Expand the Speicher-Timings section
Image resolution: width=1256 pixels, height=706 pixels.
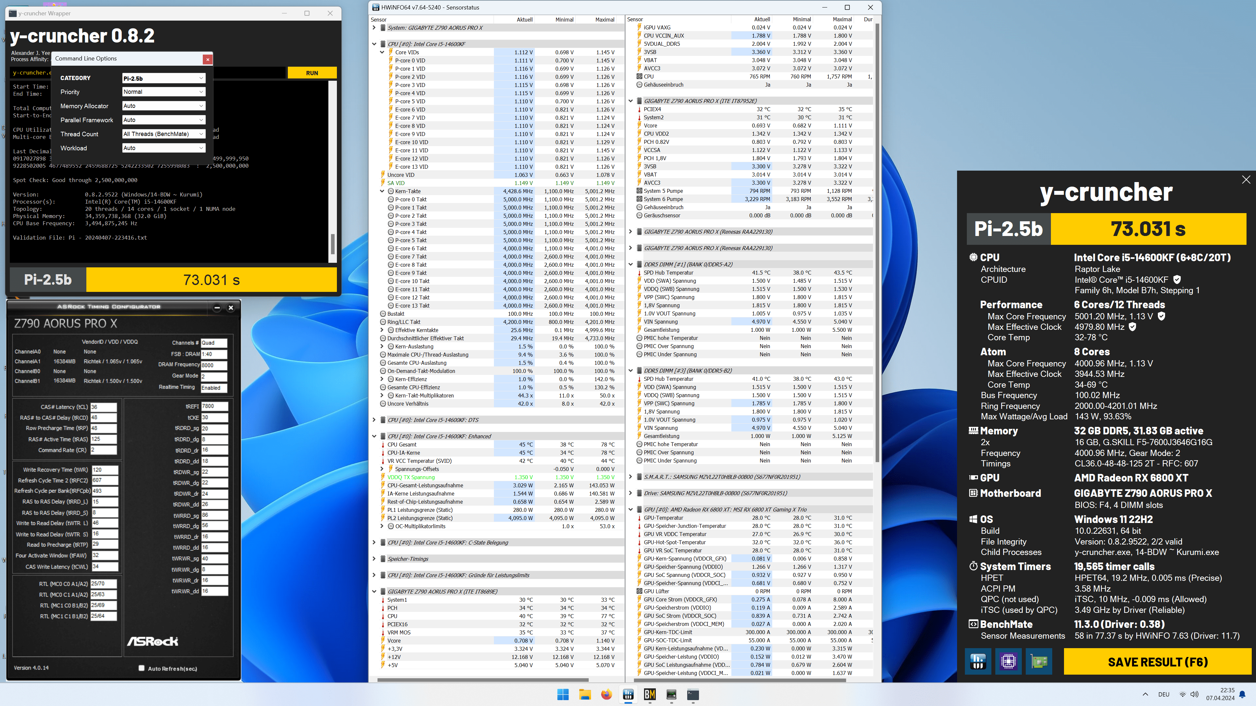pos(375,559)
